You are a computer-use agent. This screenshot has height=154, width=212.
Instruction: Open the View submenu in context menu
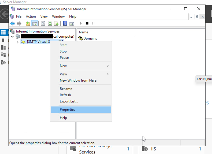click(81, 74)
